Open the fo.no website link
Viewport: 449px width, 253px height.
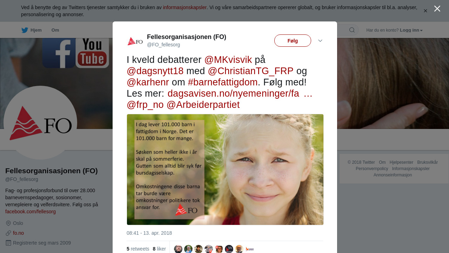tap(18, 233)
